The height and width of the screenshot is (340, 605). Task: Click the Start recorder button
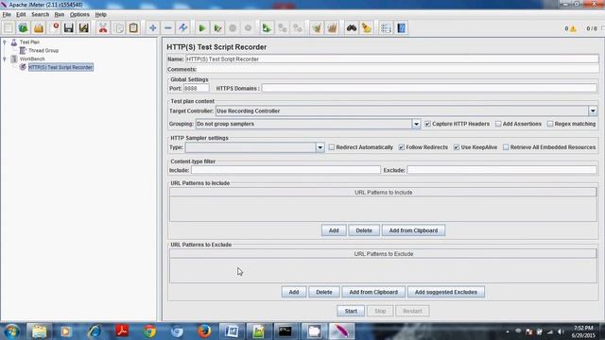pos(351,311)
